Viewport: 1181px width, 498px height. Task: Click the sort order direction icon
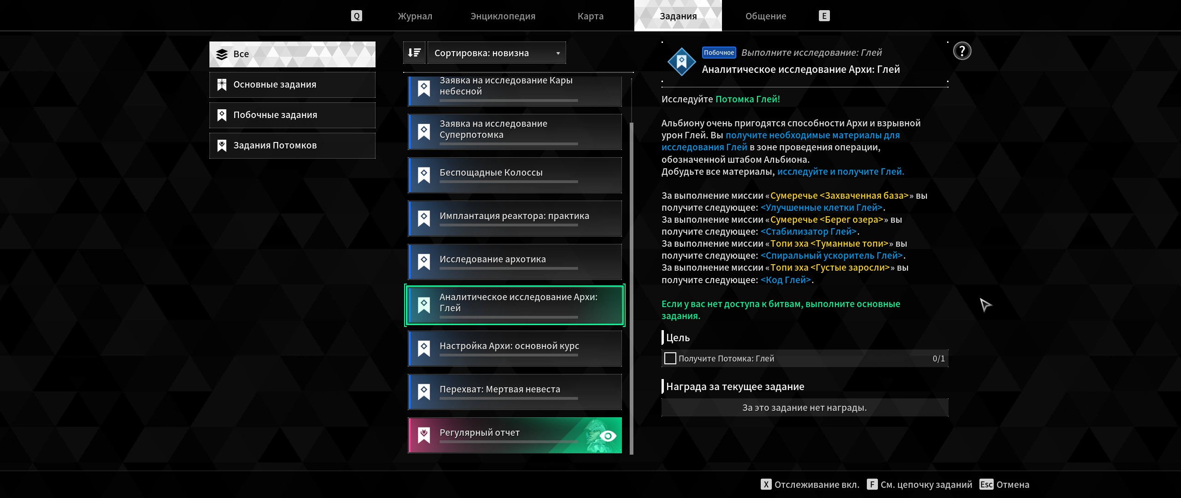click(414, 53)
